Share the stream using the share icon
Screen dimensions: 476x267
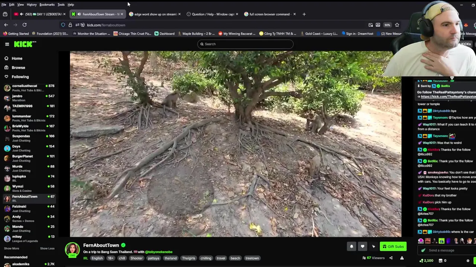click(391, 258)
